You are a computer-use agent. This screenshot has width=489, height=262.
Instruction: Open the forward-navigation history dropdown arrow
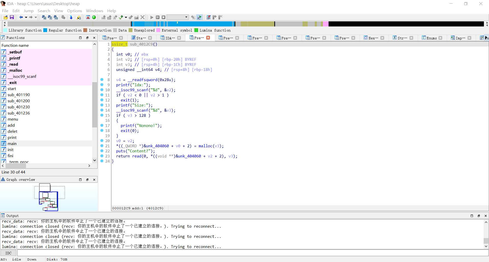tap(36, 17)
